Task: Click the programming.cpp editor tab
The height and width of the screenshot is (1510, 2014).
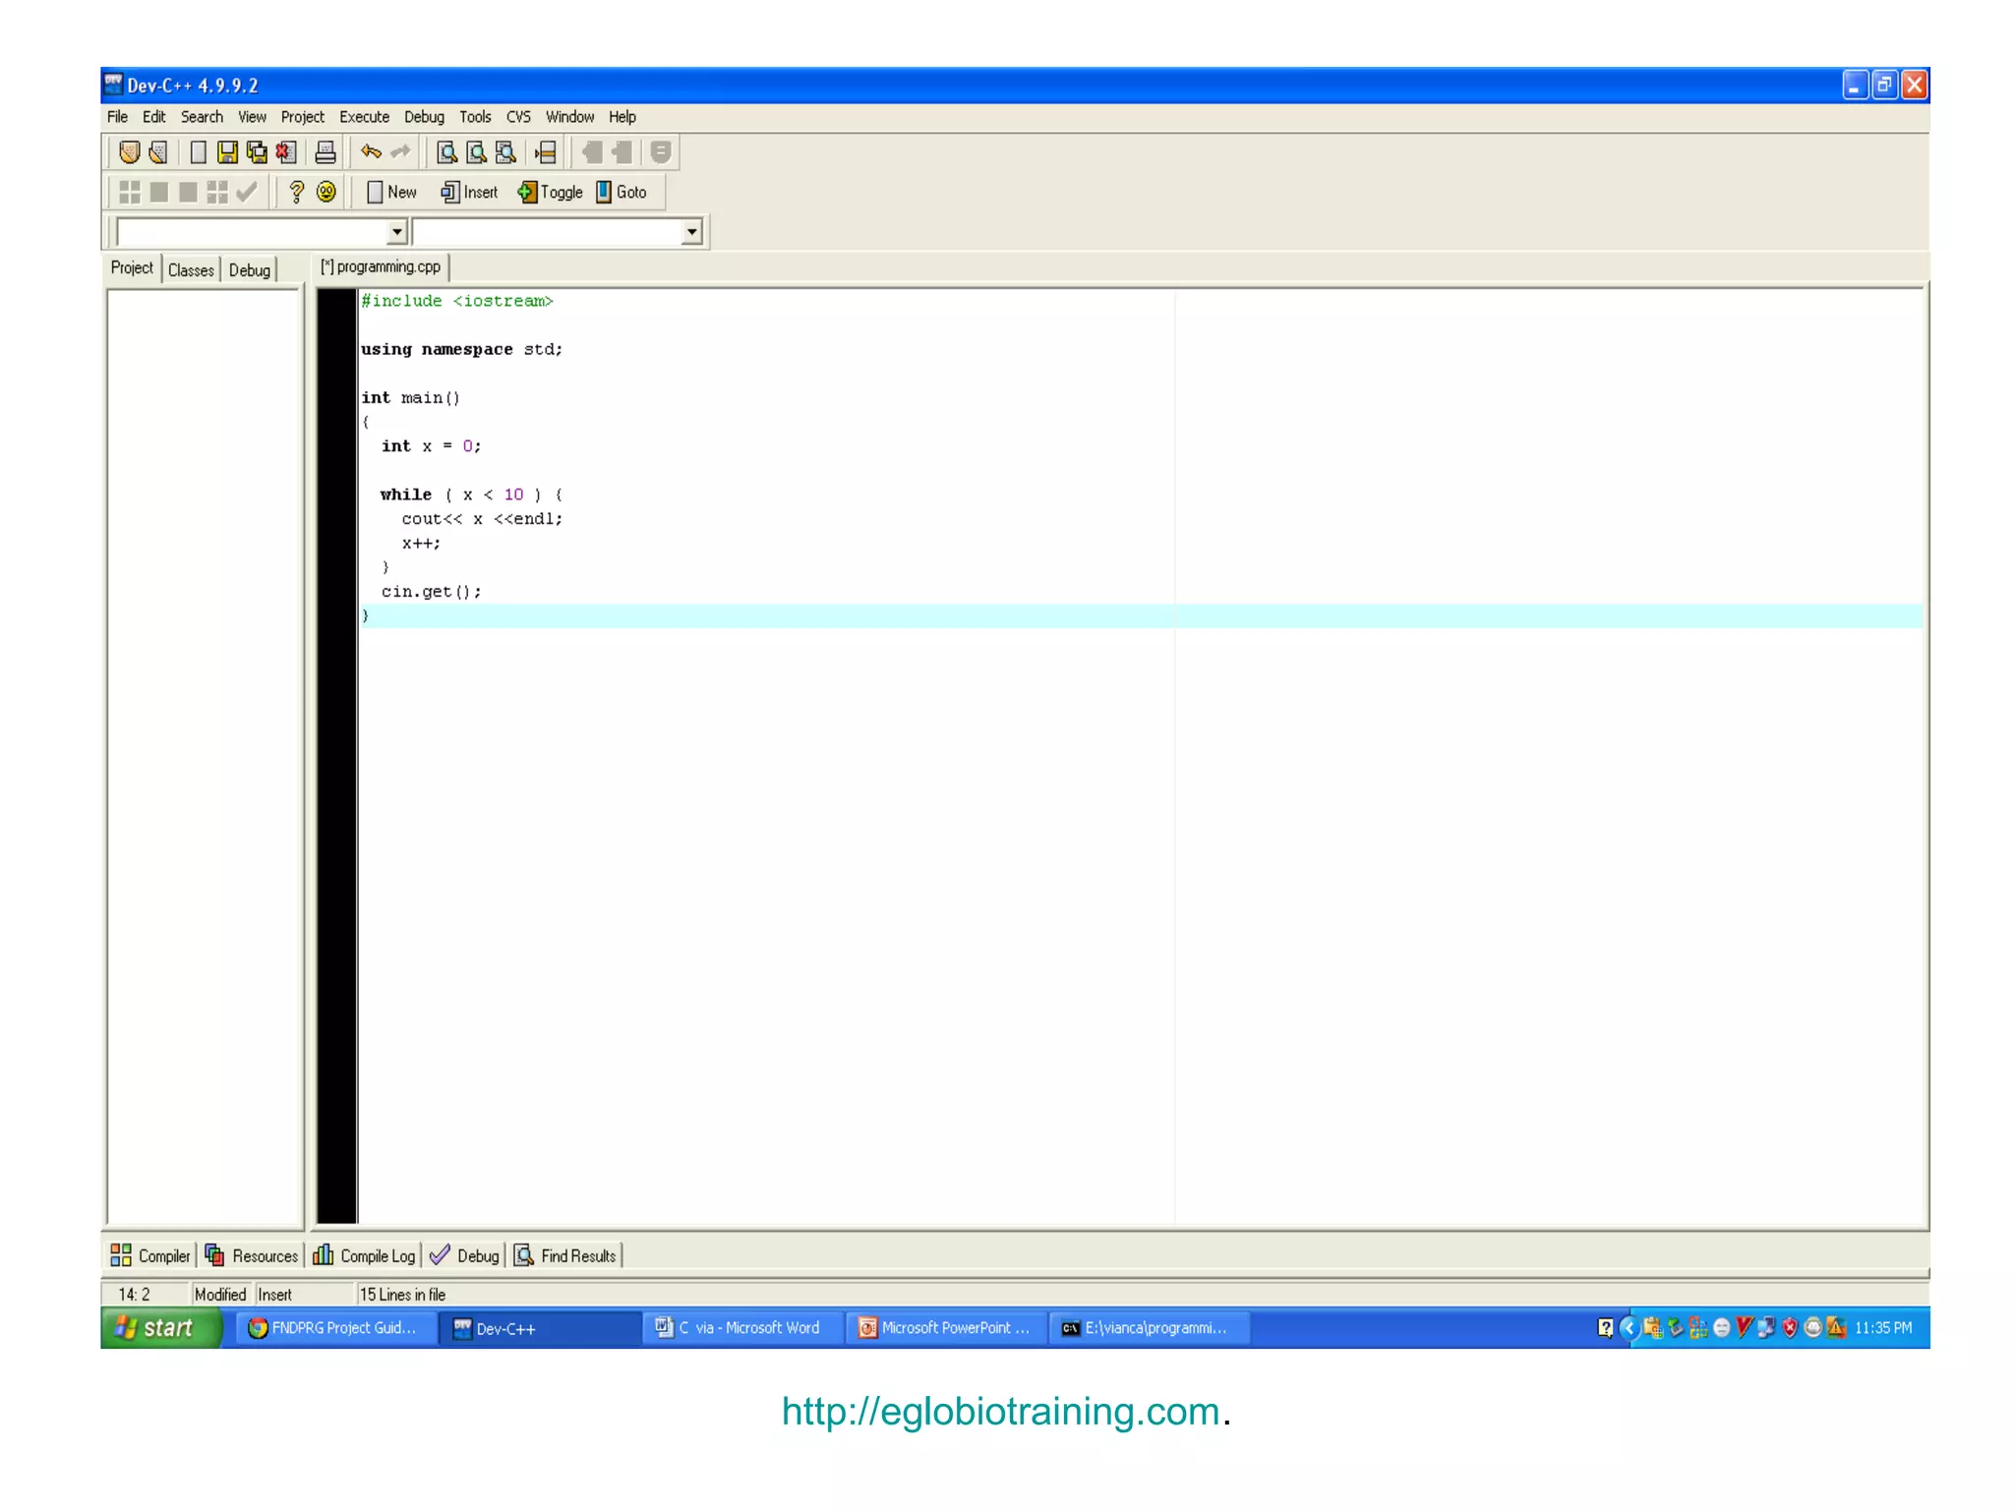Action: 381,267
